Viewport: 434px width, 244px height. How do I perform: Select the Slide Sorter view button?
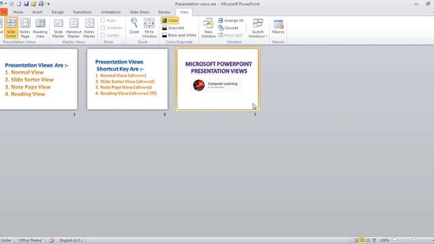[x=11, y=28]
